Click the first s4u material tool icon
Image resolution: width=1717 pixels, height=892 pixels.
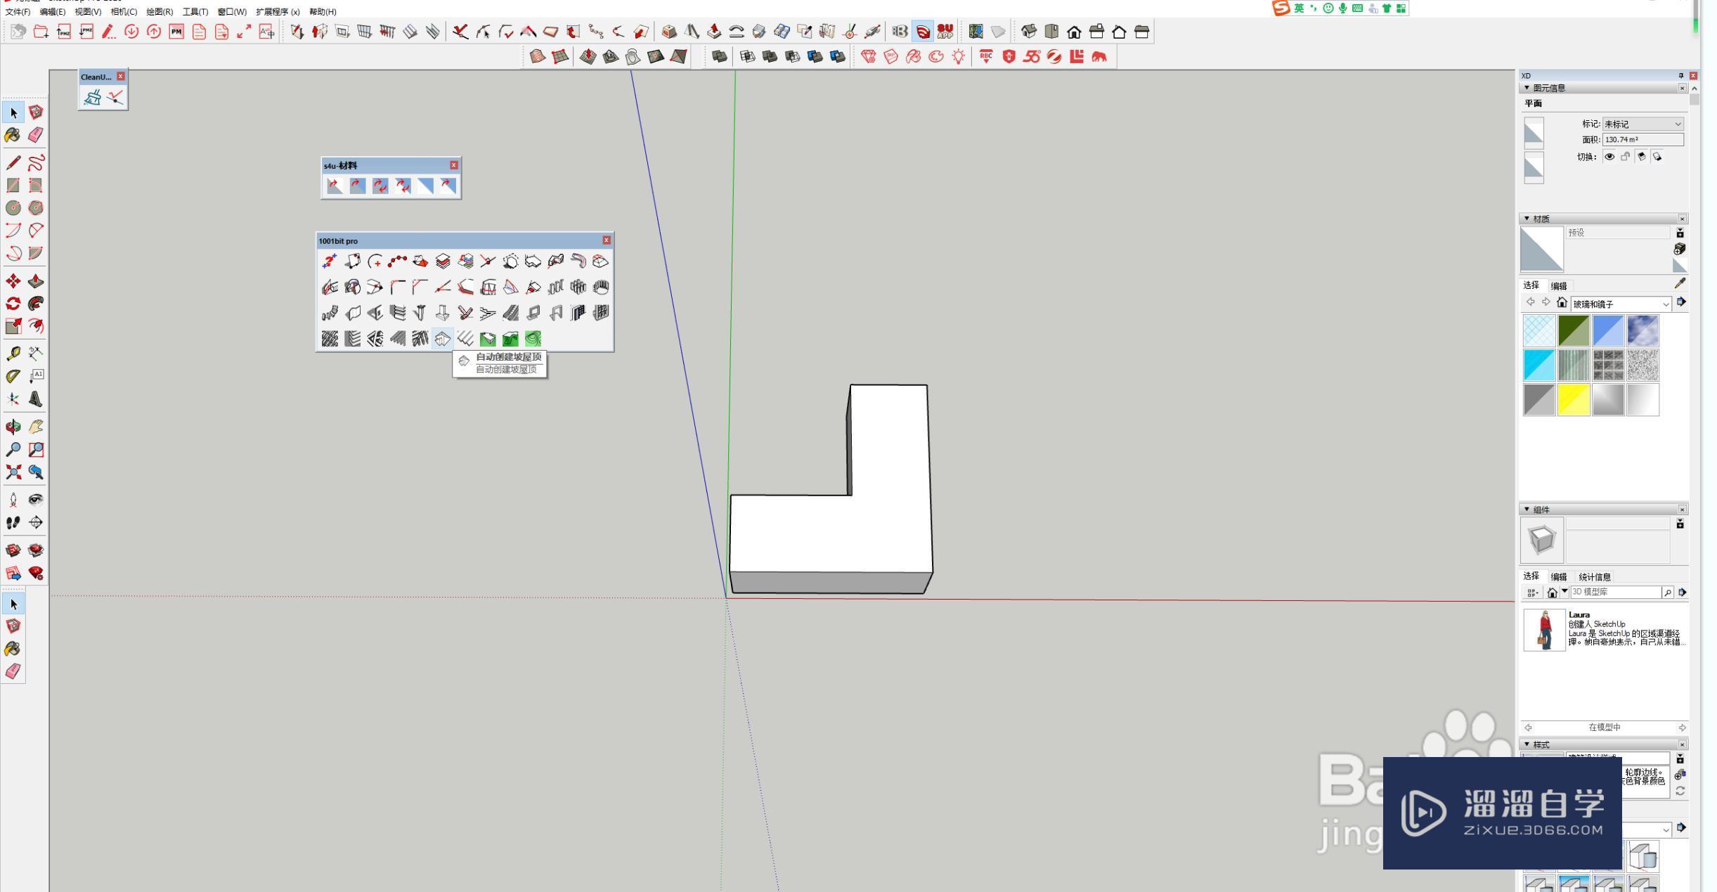(x=335, y=186)
